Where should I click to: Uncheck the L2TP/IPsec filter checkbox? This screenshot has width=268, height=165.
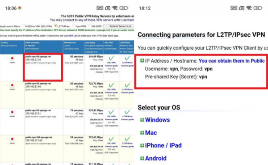click(x=55, y=26)
